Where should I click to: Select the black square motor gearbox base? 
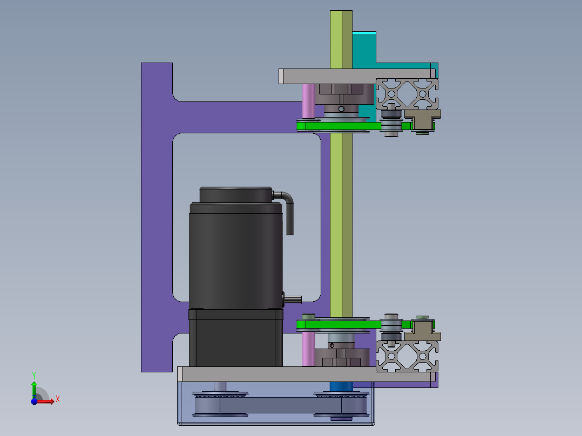[x=236, y=338]
